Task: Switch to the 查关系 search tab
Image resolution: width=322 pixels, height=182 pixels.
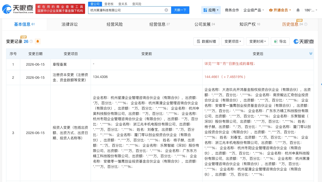Action: [x=123, y=4]
